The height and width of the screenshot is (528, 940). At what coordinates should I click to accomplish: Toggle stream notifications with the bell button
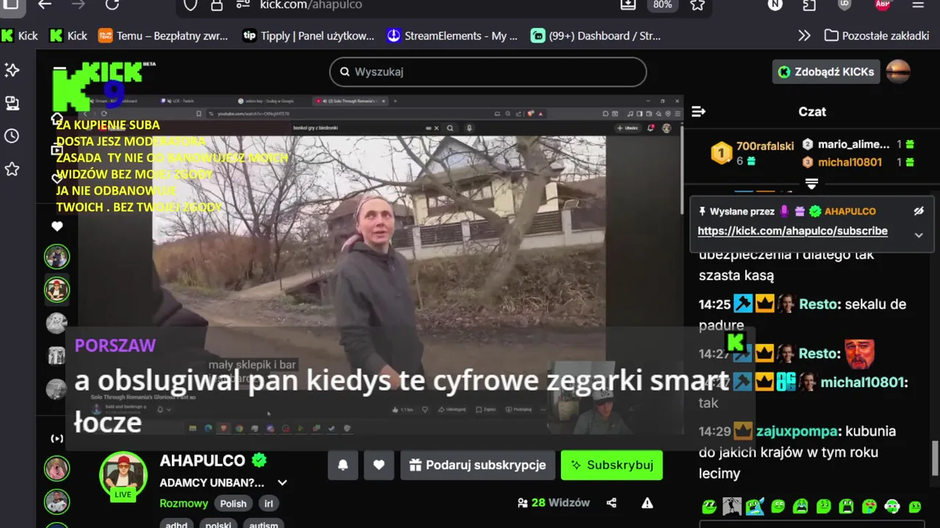[x=343, y=465]
